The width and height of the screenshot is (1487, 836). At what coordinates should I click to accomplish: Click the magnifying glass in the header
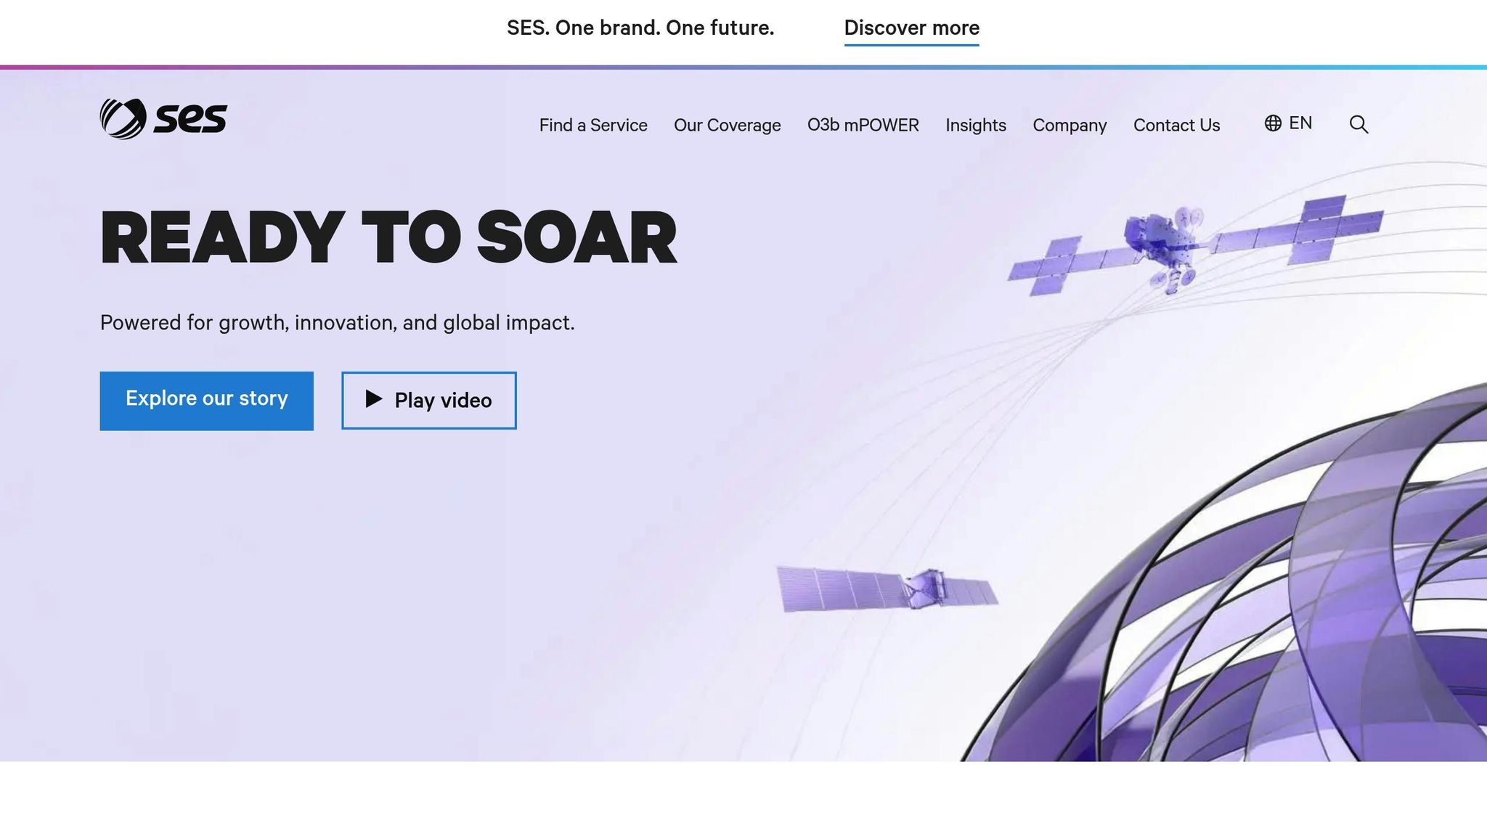click(x=1358, y=125)
